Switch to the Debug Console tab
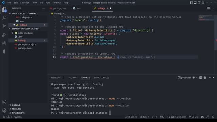Image resolution: width=217 pixels, height=122 pixels. pyautogui.click(x=101, y=78)
